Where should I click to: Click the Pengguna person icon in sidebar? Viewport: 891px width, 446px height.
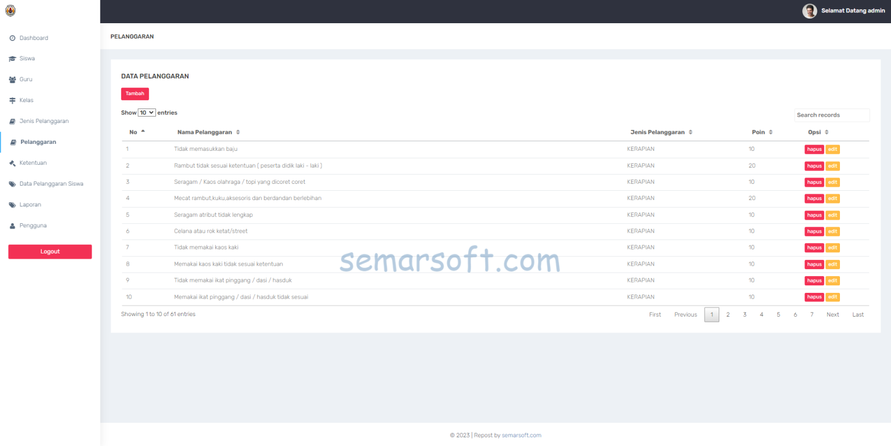[x=12, y=225]
